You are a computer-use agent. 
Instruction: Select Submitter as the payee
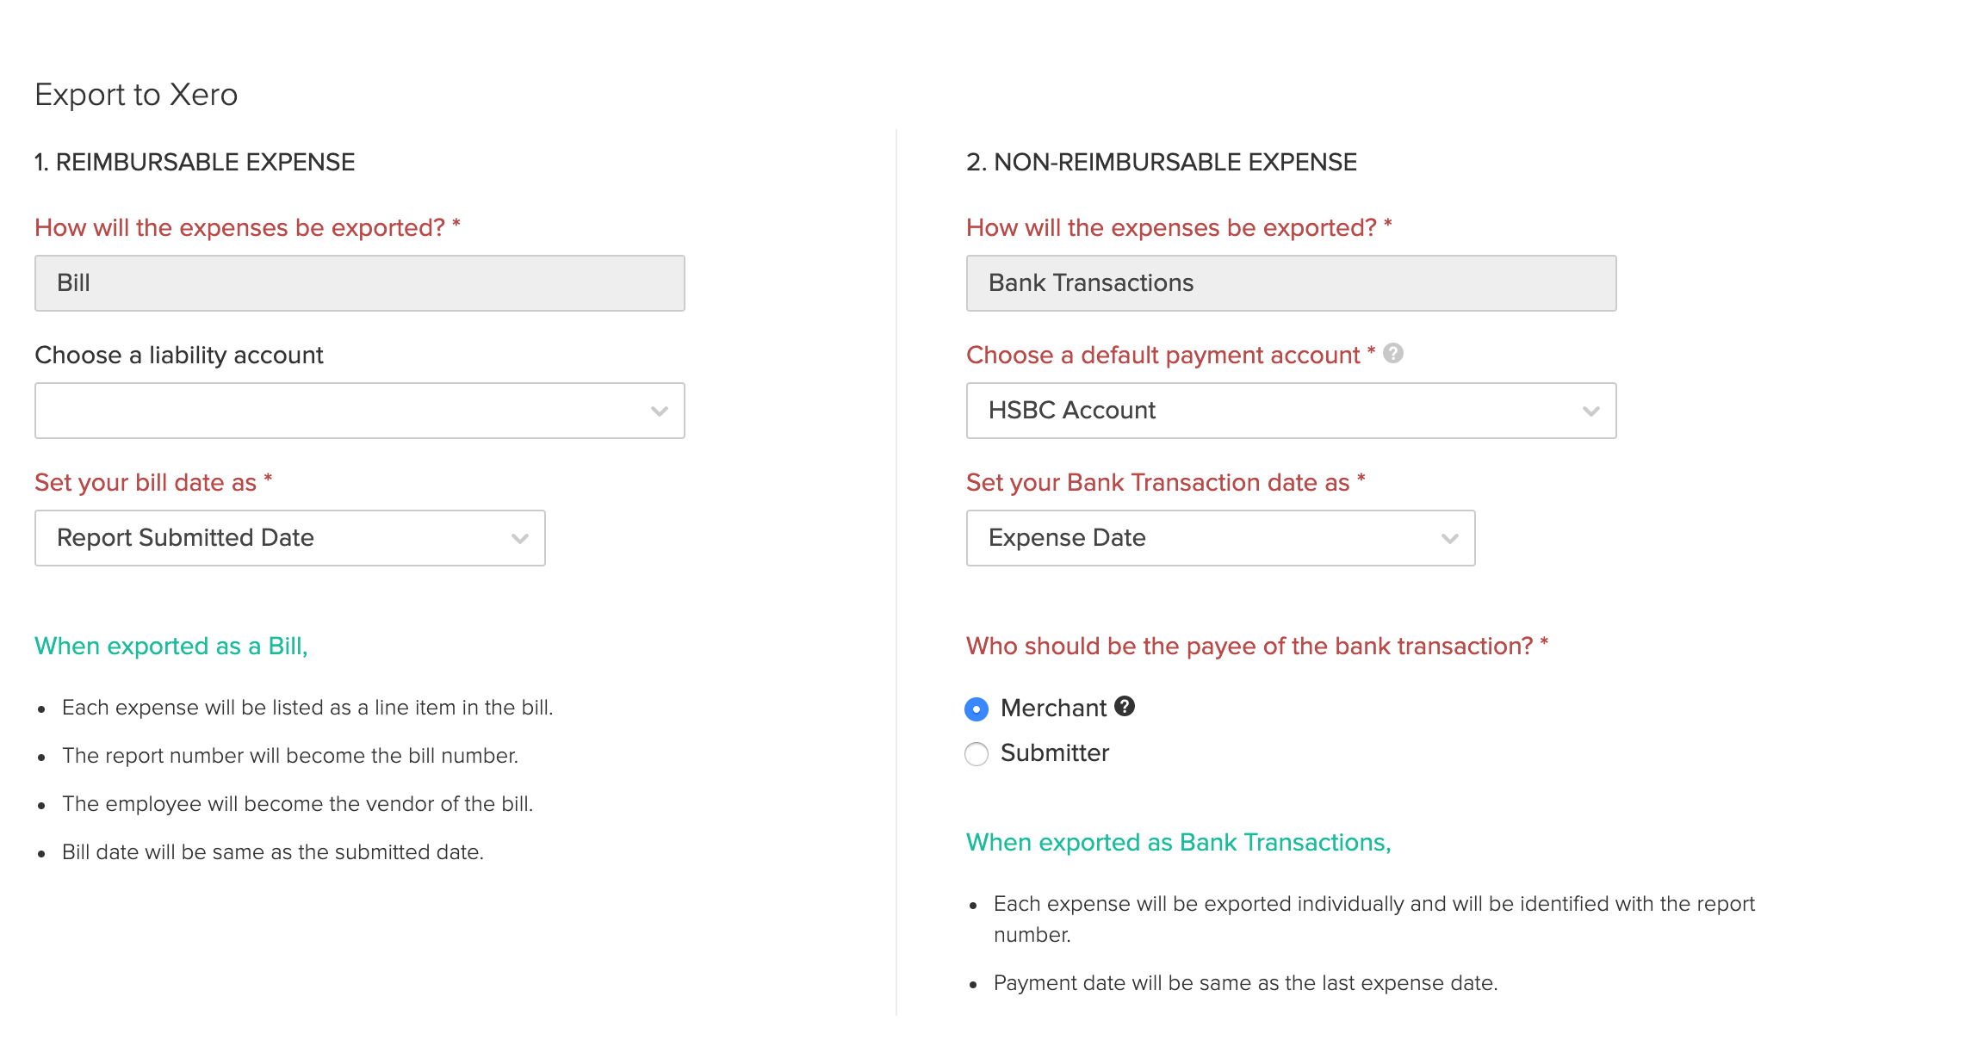click(976, 754)
